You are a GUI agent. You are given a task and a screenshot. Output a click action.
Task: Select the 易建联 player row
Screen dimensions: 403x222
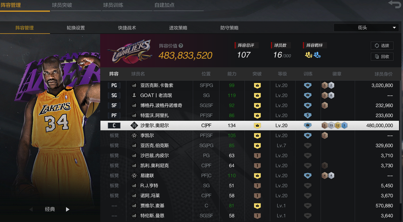click(250, 175)
